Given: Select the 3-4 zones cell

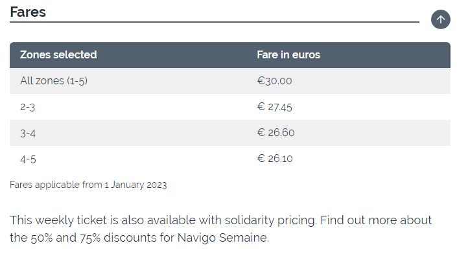Looking at the screenshot, I should (x=28, y=133).
